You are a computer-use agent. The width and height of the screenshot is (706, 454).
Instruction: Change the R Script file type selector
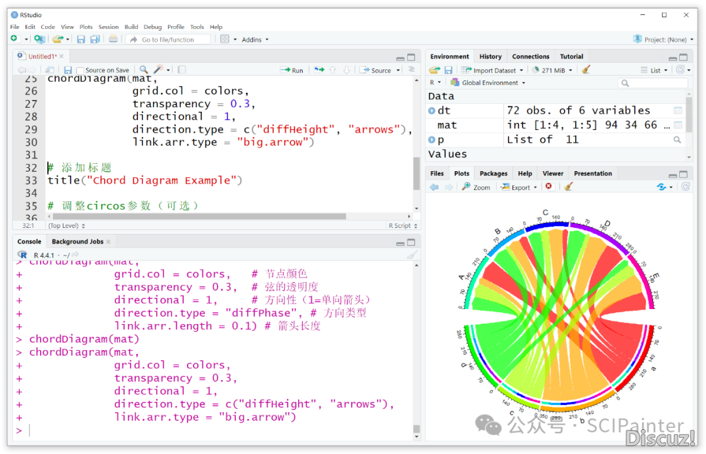[x=403, y=225]
